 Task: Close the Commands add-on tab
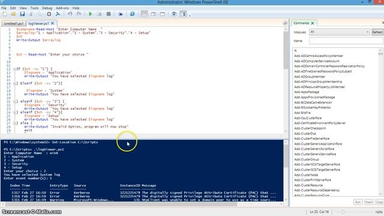pyautogui.click(x=313, y=23)
